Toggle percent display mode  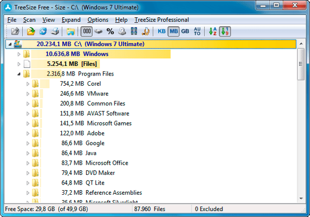110,31
